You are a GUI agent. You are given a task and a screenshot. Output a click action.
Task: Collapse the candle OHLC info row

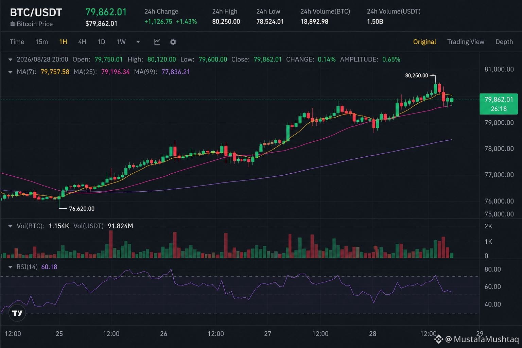(x=10, y=59)
